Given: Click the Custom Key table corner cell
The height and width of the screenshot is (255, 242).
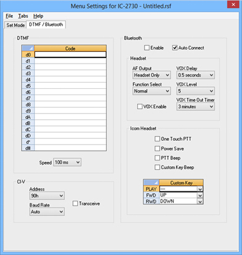Looking at the screenshot, I should point(151,183).
